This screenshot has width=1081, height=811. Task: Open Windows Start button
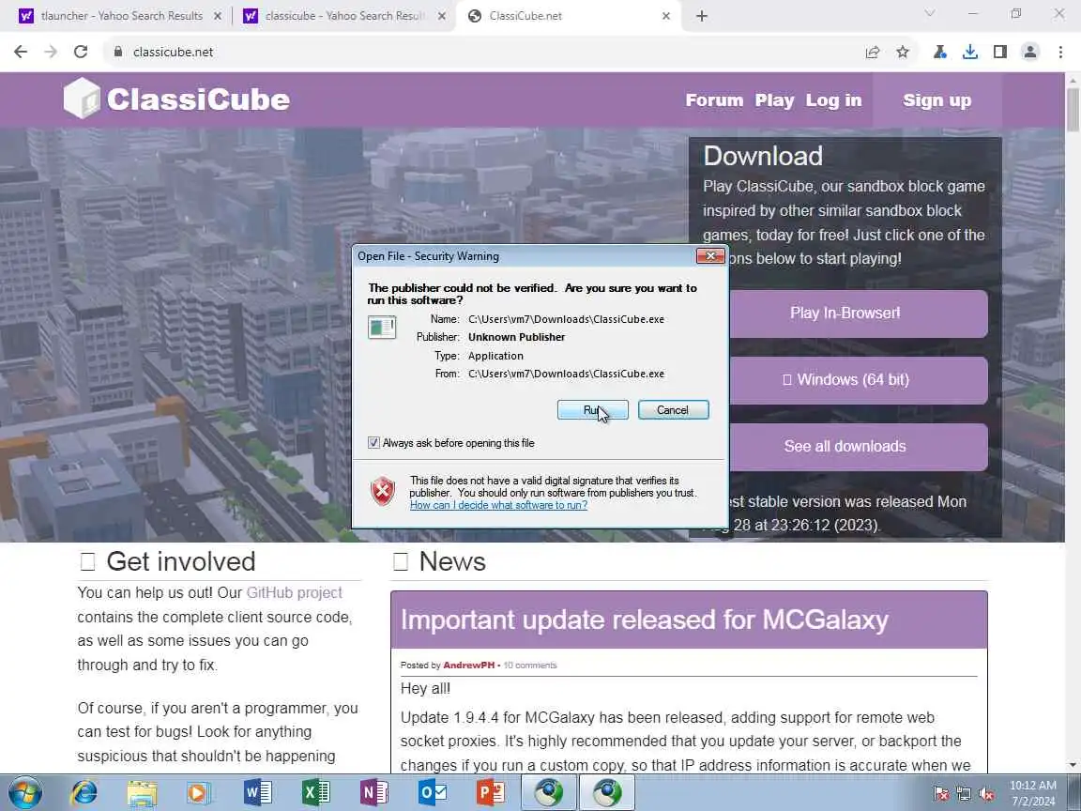pos(25,792)
